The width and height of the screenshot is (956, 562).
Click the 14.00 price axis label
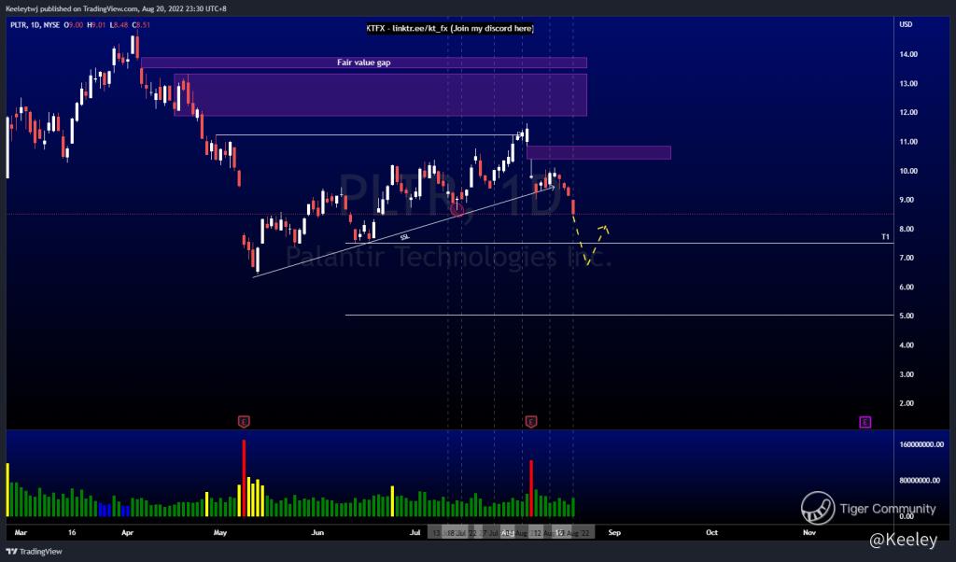pos(908,54)
